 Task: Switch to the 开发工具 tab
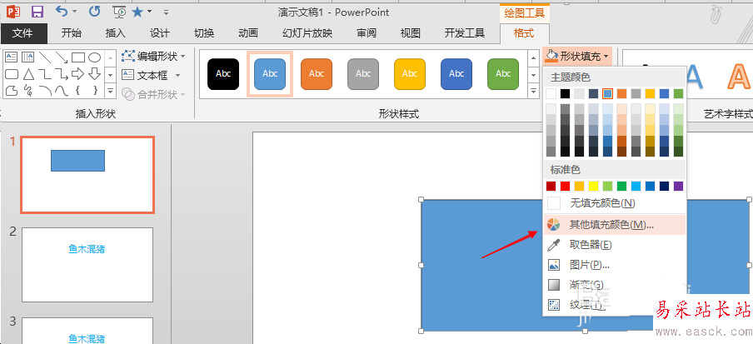[465, 33]
